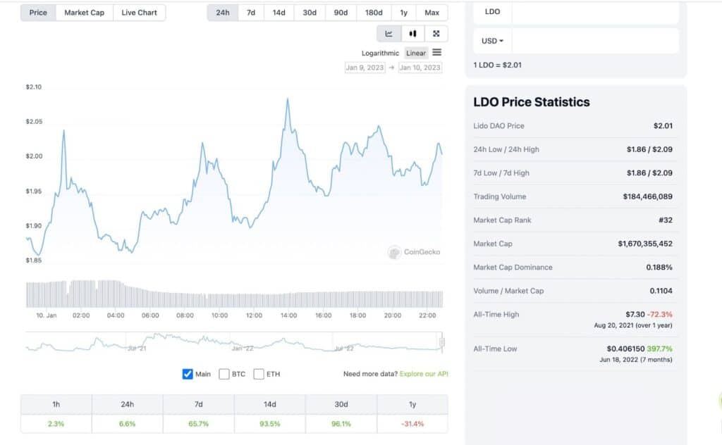This screenshot has width=722, height=445.
Task: Click the Volume / Market Cap 0.1104 value
Action: pos(661,291)
